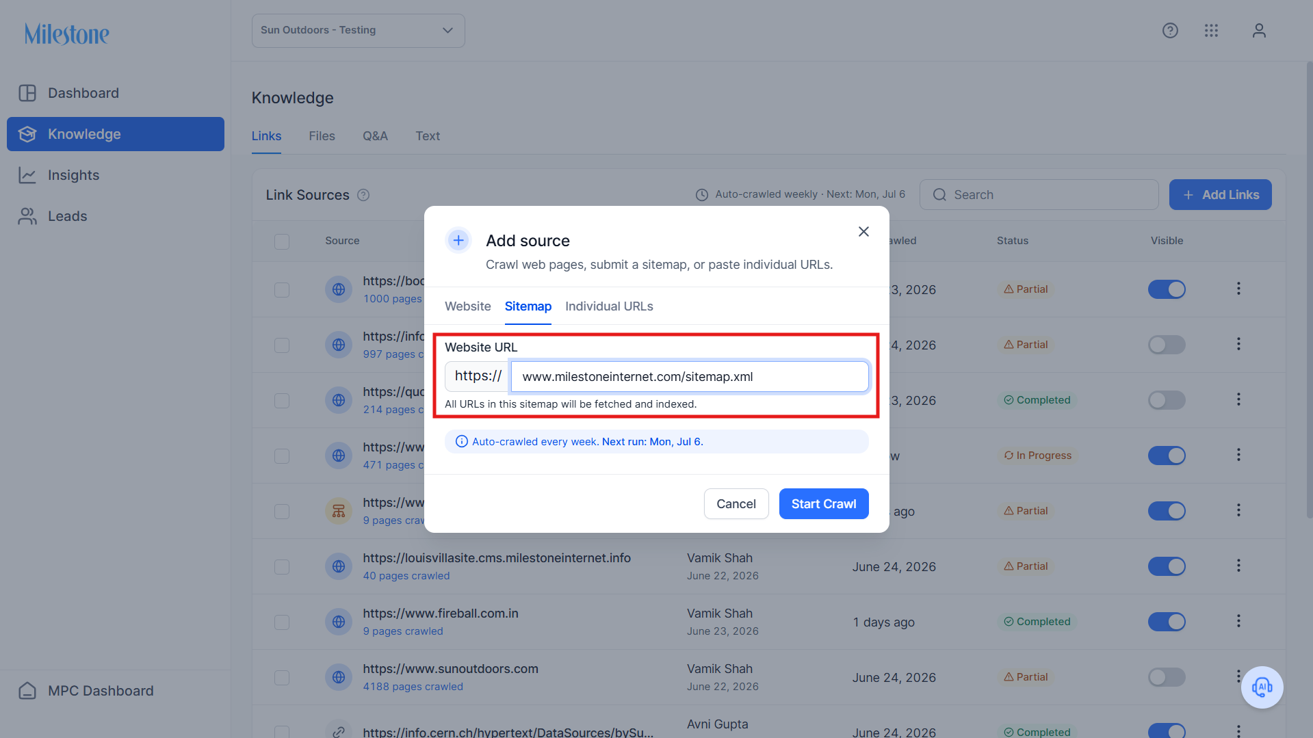Toggle visibility for the 214 pages Completed row

click(1167, 400)
